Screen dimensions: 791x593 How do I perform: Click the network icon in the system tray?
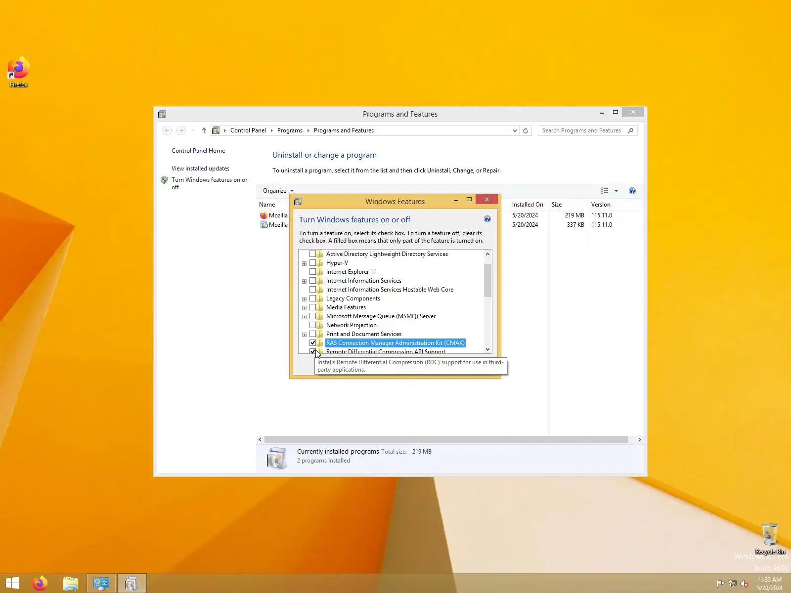(x=732, y=584)
